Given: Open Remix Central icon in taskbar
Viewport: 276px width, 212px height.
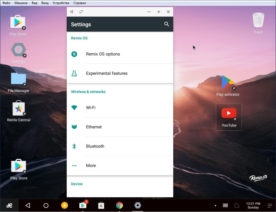Looking at the screenshot, I should pos(101,205).
